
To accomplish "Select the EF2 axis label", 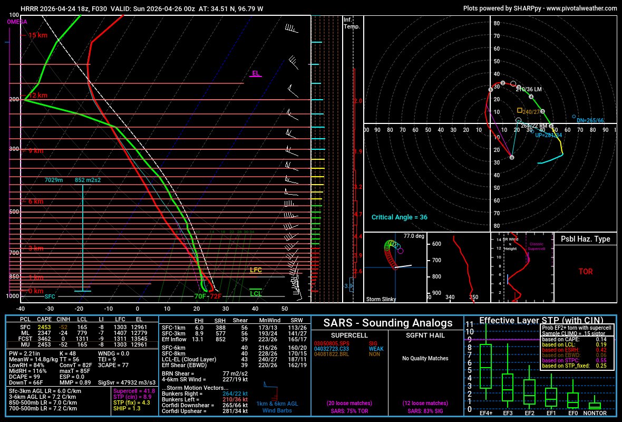I will click(x=529, y=413).
